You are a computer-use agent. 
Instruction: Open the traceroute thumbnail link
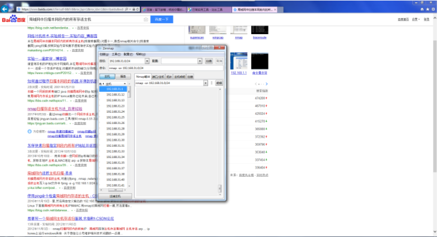(259, 37)
